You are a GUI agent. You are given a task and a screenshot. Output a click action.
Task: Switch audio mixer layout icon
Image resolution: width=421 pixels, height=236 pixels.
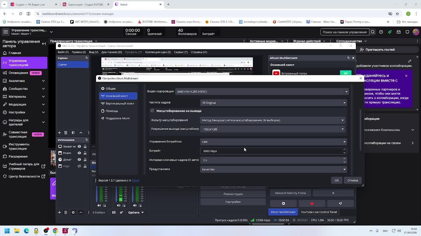tap(114, 212)
